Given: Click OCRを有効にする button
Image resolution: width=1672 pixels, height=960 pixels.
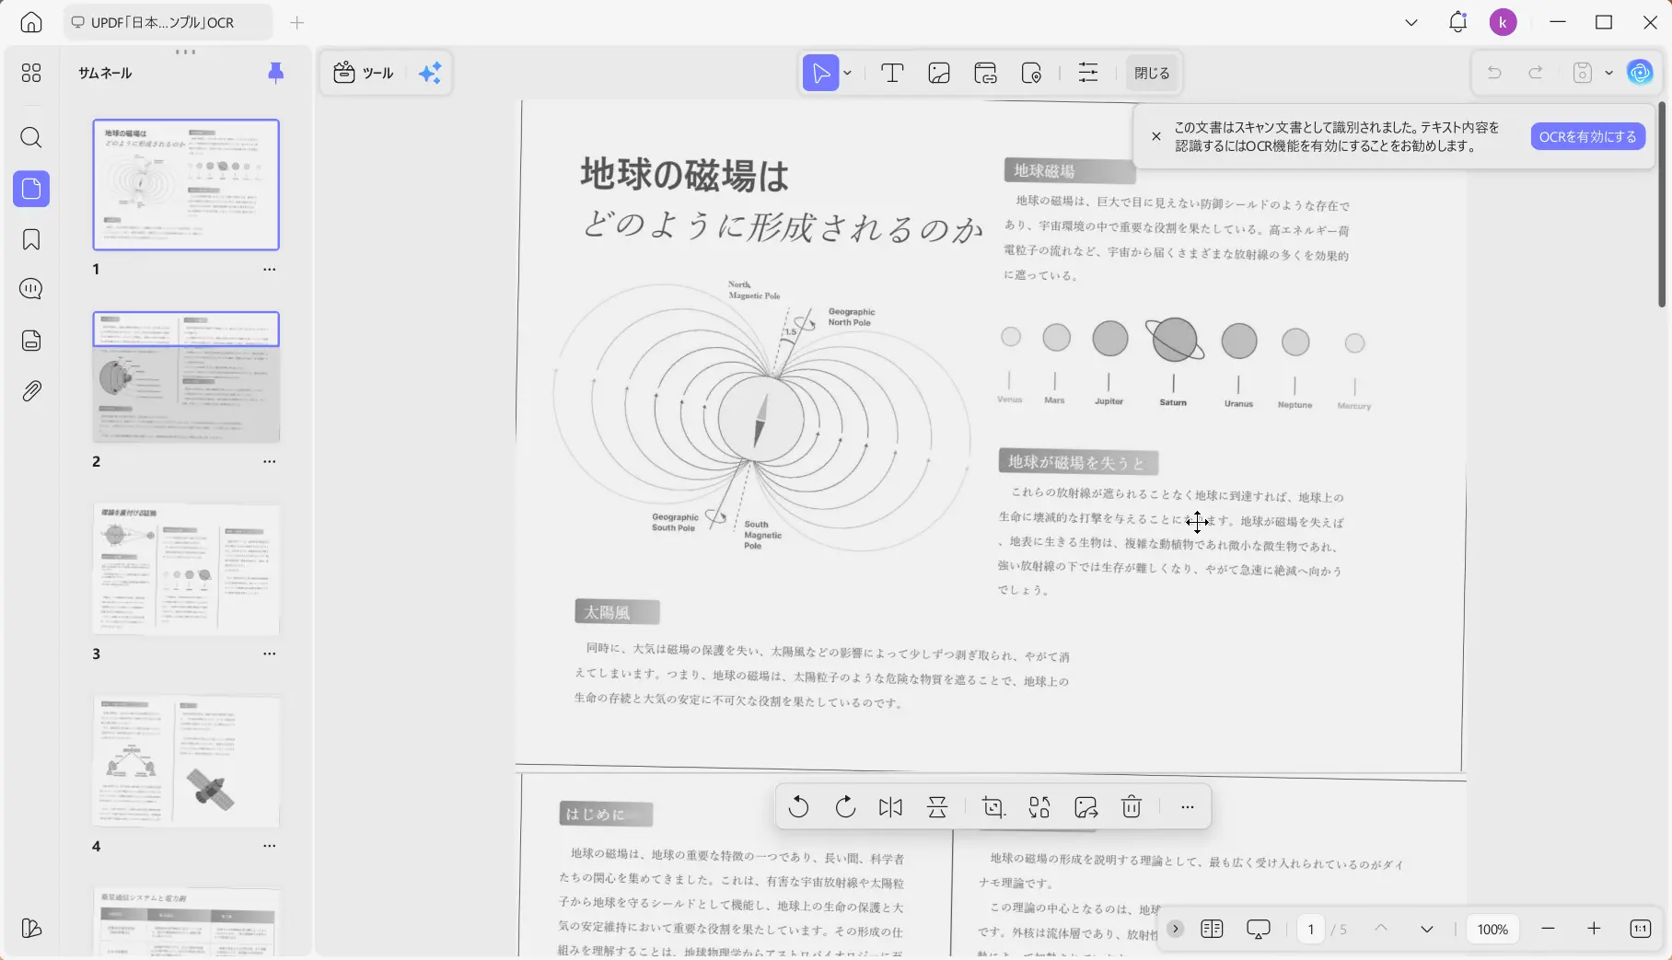Looking at the screenshot, I should tap(1587, 136).
